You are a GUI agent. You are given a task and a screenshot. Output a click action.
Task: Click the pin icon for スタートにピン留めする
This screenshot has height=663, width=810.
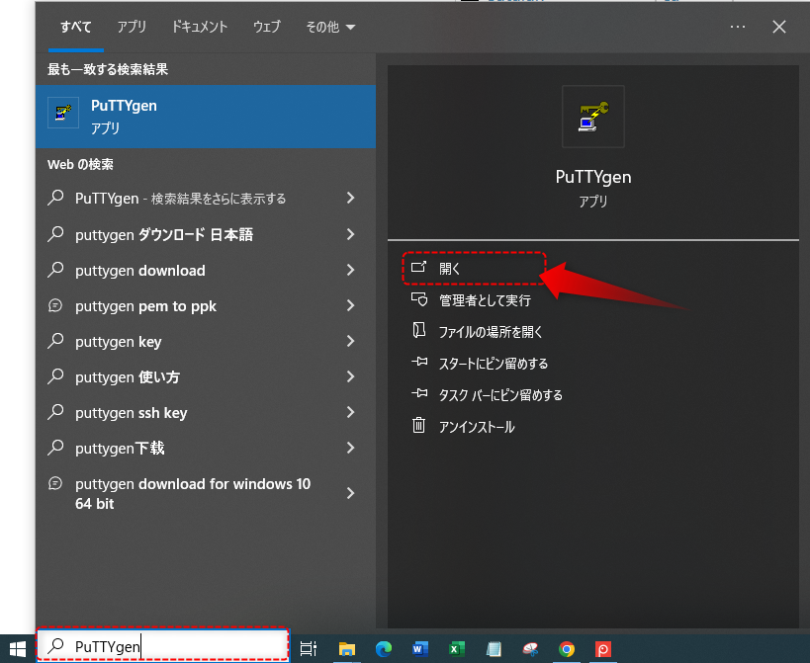[x=419, y=362]
